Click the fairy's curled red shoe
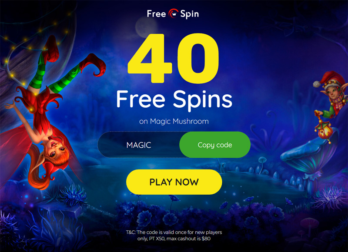348x252 pixels. (93, 64)
